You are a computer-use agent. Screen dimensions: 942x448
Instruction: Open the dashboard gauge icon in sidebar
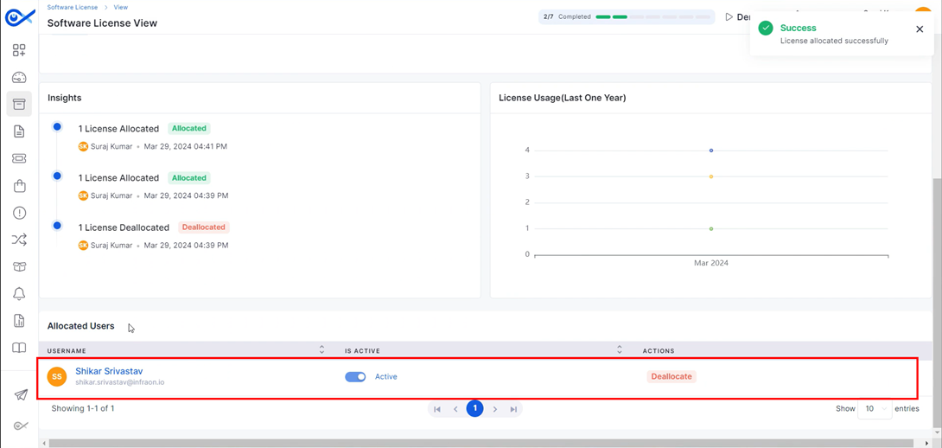19,78
